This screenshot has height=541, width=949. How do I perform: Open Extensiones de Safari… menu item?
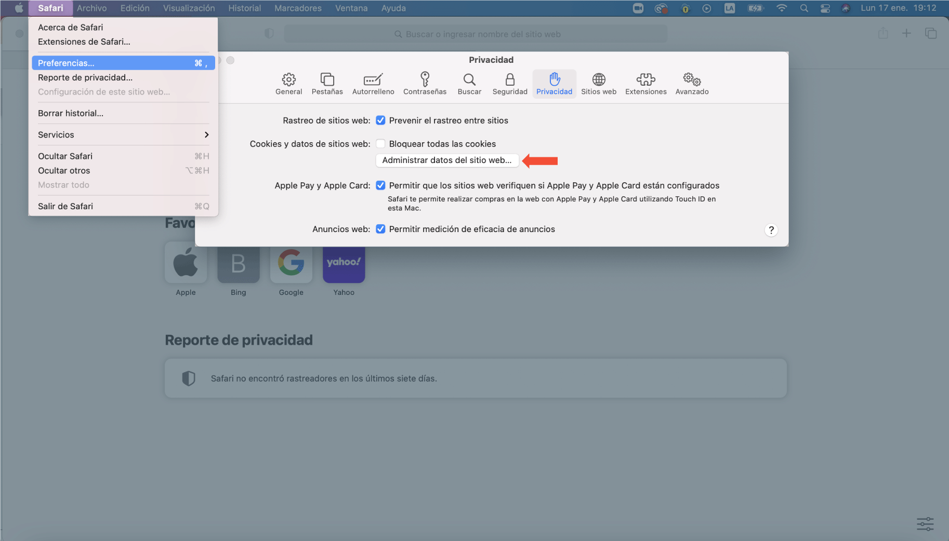tap(123, 42)
